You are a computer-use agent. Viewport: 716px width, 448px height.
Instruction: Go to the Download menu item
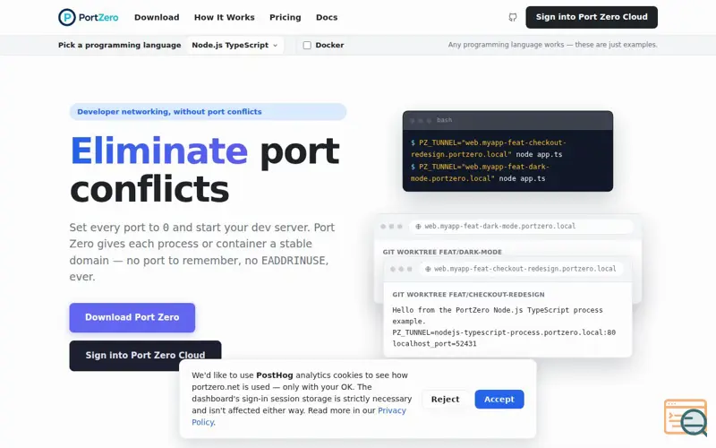tap(157, 17)
